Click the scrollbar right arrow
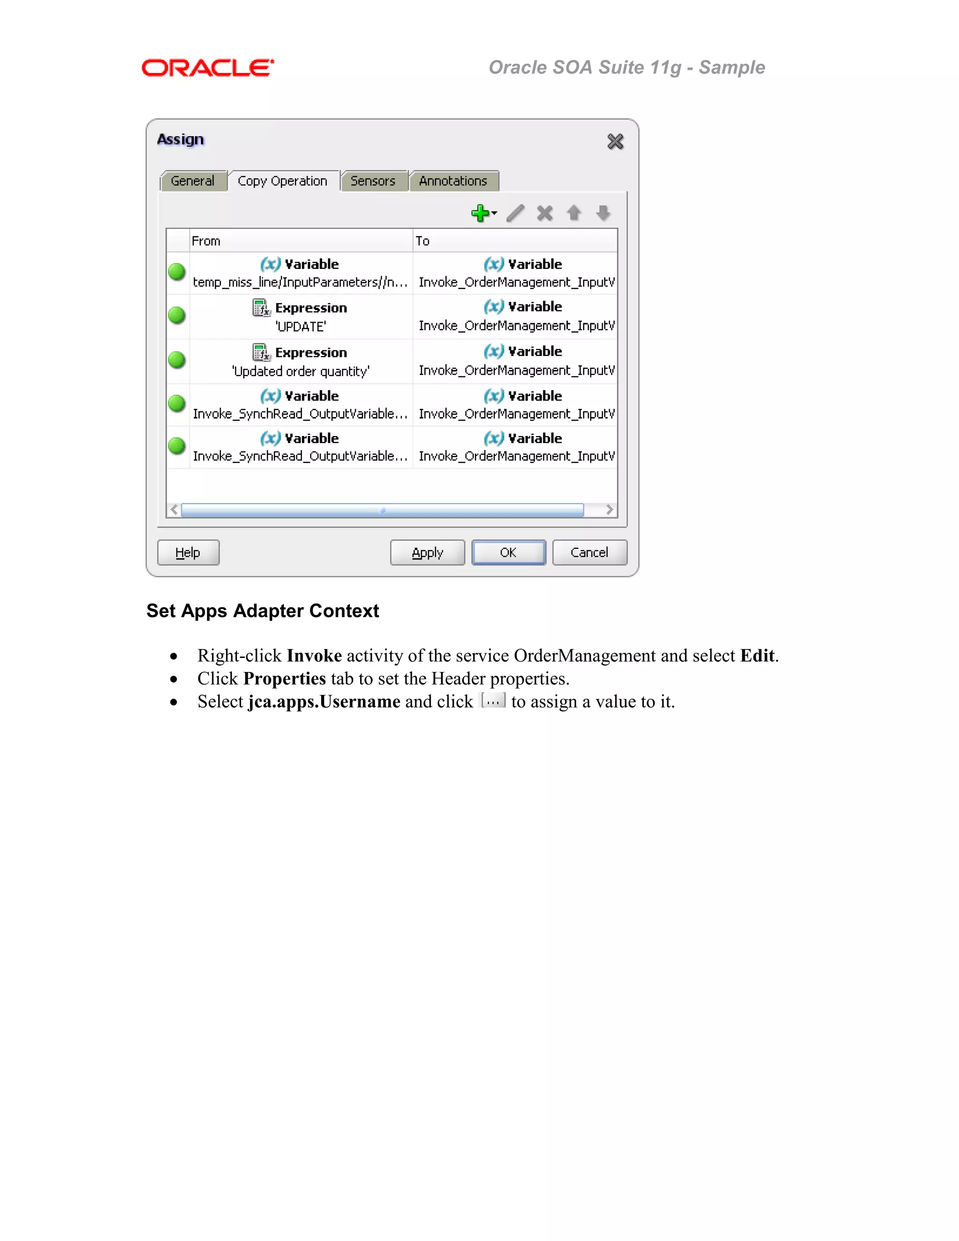The height and width of the screenshot is (1241, 959). 610,510
